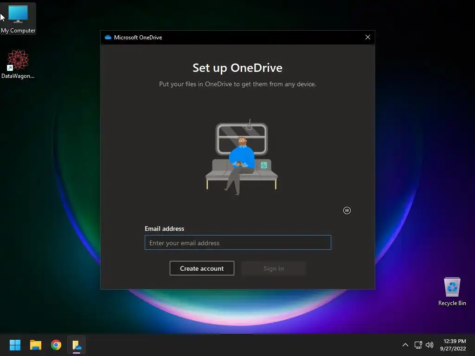
Task: Open File Explorer from the taskbar
Action: click(35, 345)
